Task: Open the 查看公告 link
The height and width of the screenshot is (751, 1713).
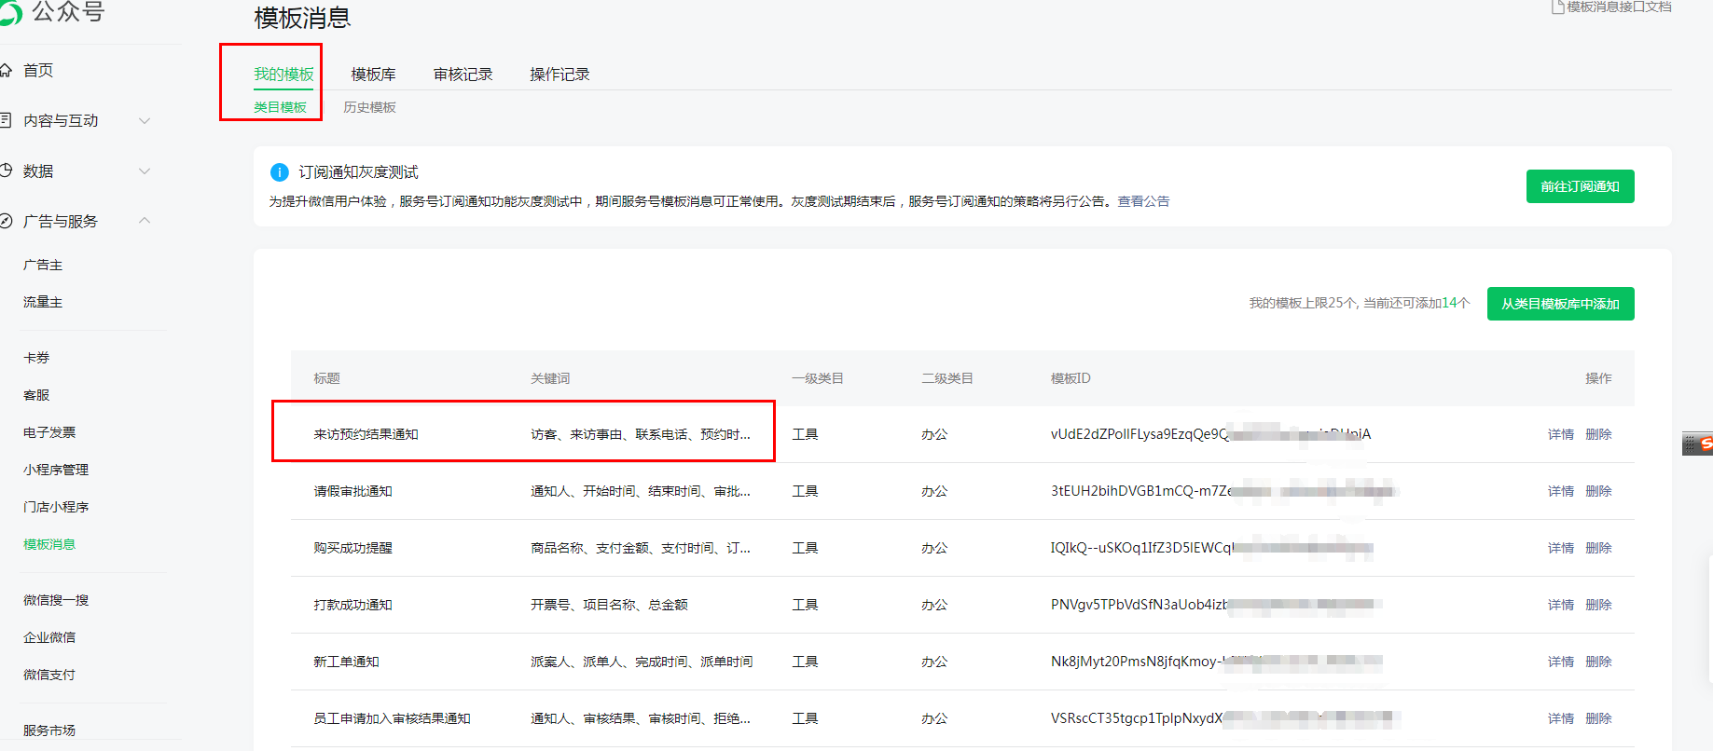Action: point(1143,201)
